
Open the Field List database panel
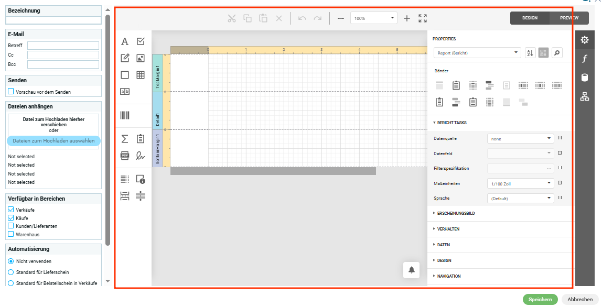[585, 78]
